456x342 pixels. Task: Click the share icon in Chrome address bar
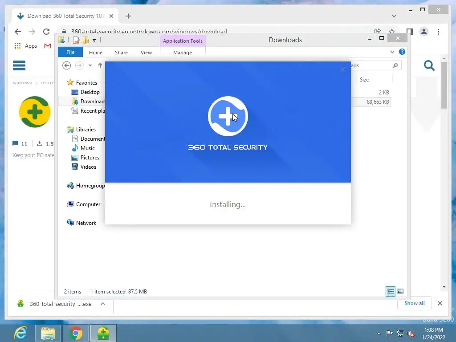click(x=378, y=32)
